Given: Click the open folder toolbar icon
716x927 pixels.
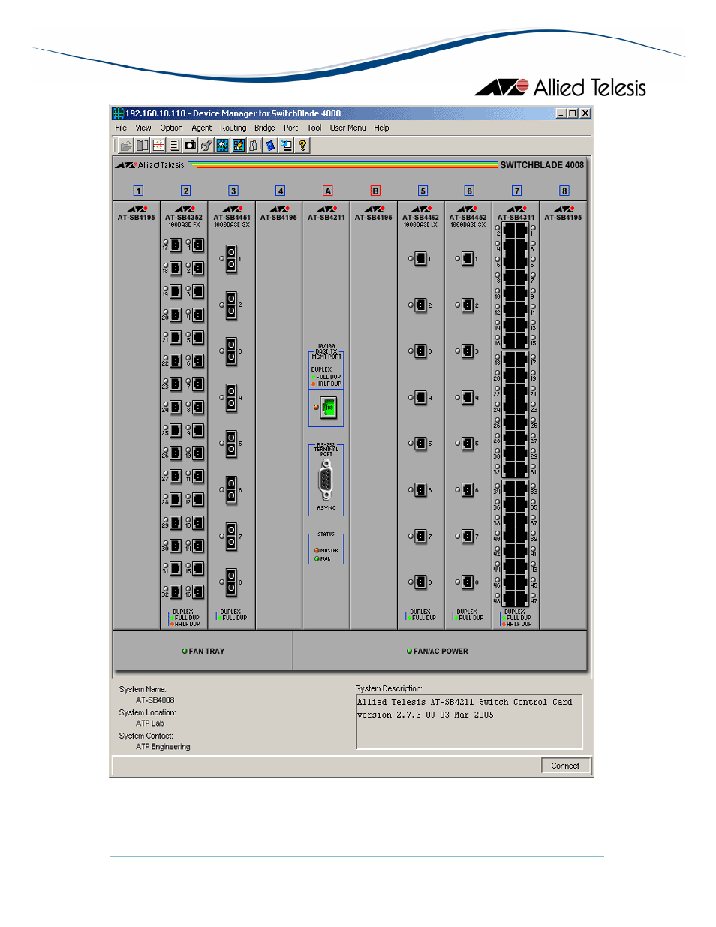Looking at the screenshot, I should (126, 146).
